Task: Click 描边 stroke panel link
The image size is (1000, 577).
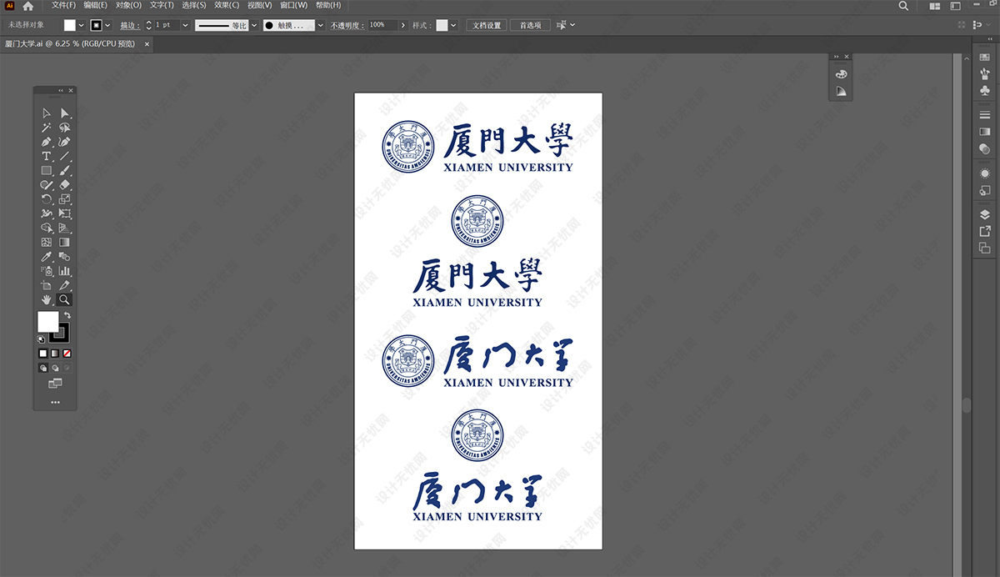Action: point(129,25)
